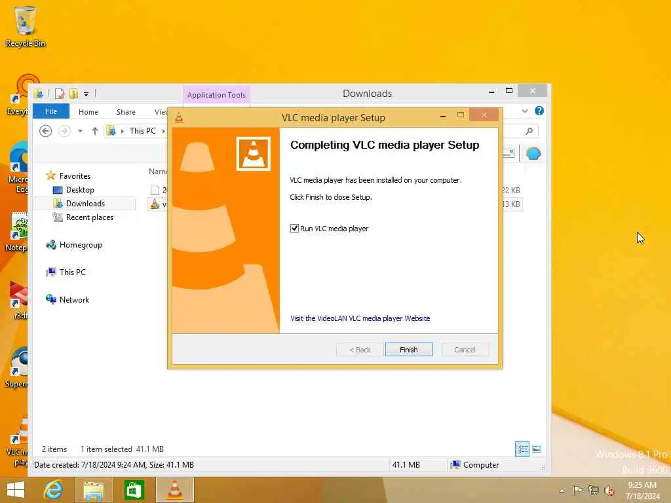The width and height of the screenshot is (671, 503).
Task: Click the Back button in VLC Setup
Action: (360, 350)
